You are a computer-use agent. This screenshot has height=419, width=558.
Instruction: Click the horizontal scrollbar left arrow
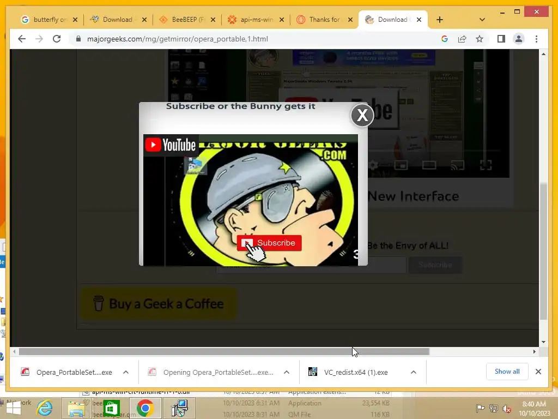point(14,352)
